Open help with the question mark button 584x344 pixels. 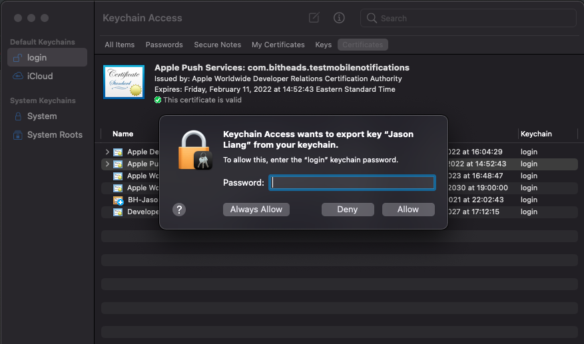(x=179, y=210)
